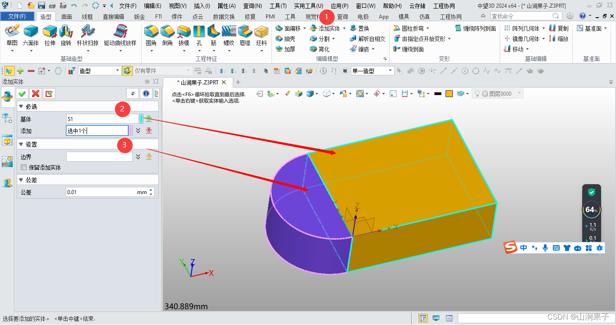Collapse the 必选 section
The height and width of the screenshot is (325, 616).
click(21, 106)
